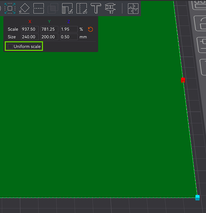This screenshot has height=213, width=206.
Task: Open the Assembly View puzzle icon
Action: tap(133, 9)
